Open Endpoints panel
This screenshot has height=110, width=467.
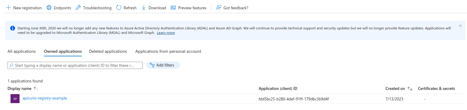tap(59, 8)
